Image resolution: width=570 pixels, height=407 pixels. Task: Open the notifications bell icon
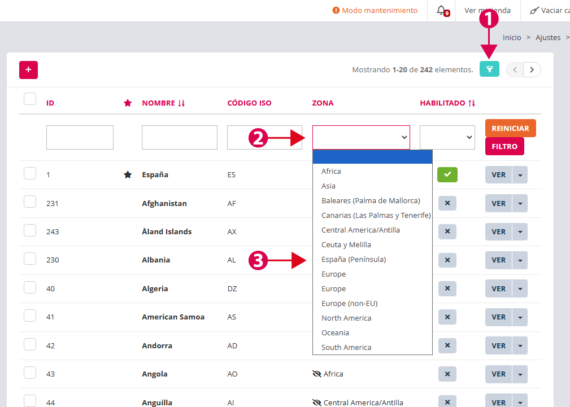click(441, 10)
